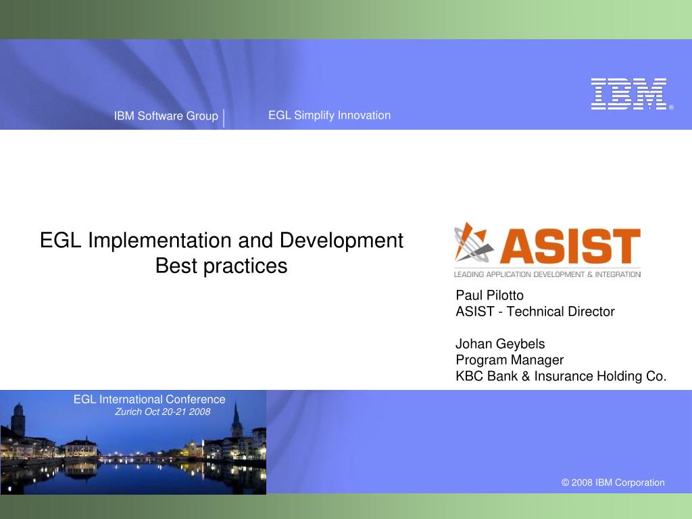Switch to the IBM Software Group header item
This screenshot has width=692, height=519.
(x=166, y=116)
